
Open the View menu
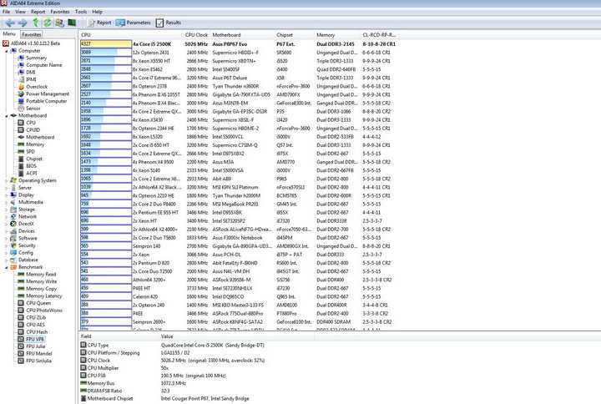coord(20,12)
